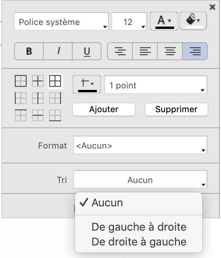The height and width of the screenshot is (258, 221).
Task: Toggle bold text formatting
Action: 29,51
